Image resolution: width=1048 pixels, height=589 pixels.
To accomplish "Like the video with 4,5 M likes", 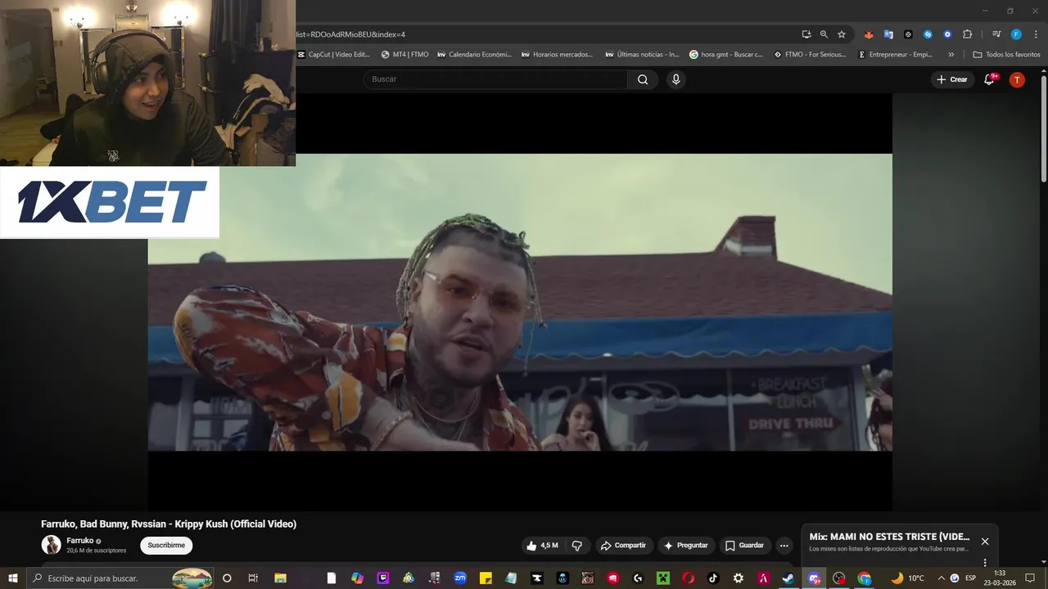I will coord(543,546).
